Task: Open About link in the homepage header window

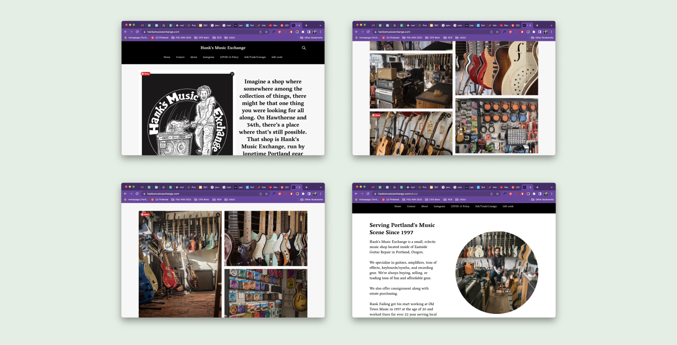Action: coord(194,57)
